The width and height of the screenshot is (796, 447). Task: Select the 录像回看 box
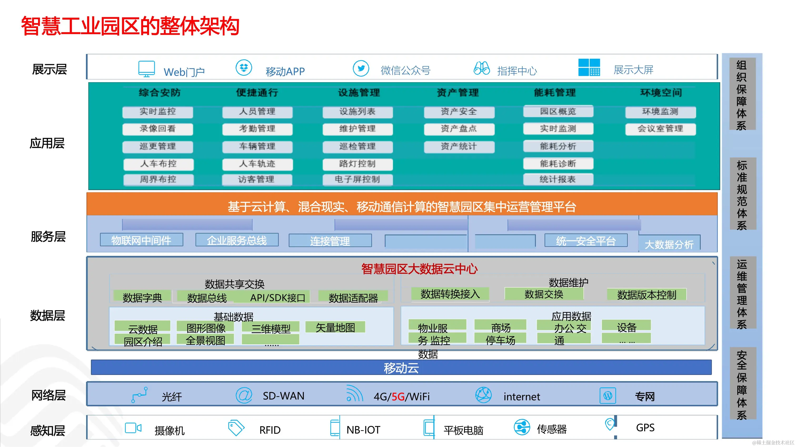158,129
